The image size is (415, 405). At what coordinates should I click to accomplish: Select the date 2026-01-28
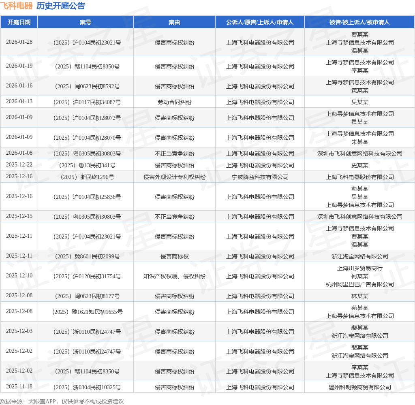coord(19,42)
